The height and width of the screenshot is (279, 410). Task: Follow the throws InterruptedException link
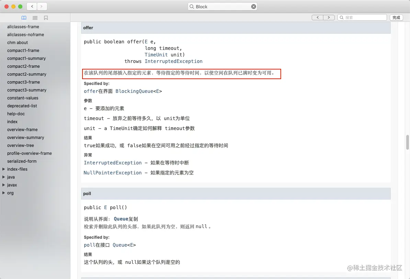[173, 61]
